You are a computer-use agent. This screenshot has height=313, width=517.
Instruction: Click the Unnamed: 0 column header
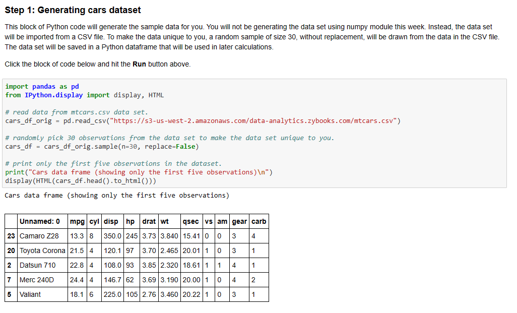pos(42,221)
